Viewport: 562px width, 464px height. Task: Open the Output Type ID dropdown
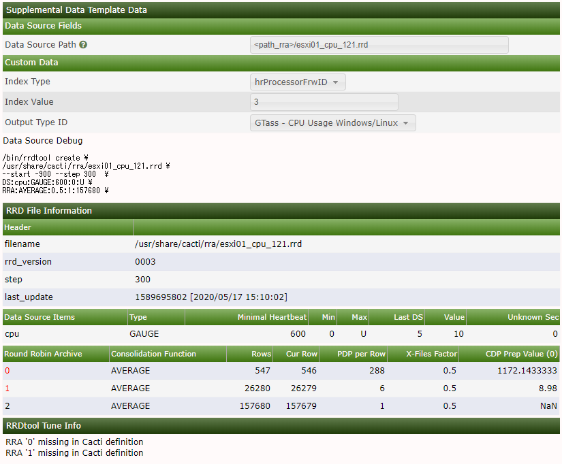click(x=332, y=122)
